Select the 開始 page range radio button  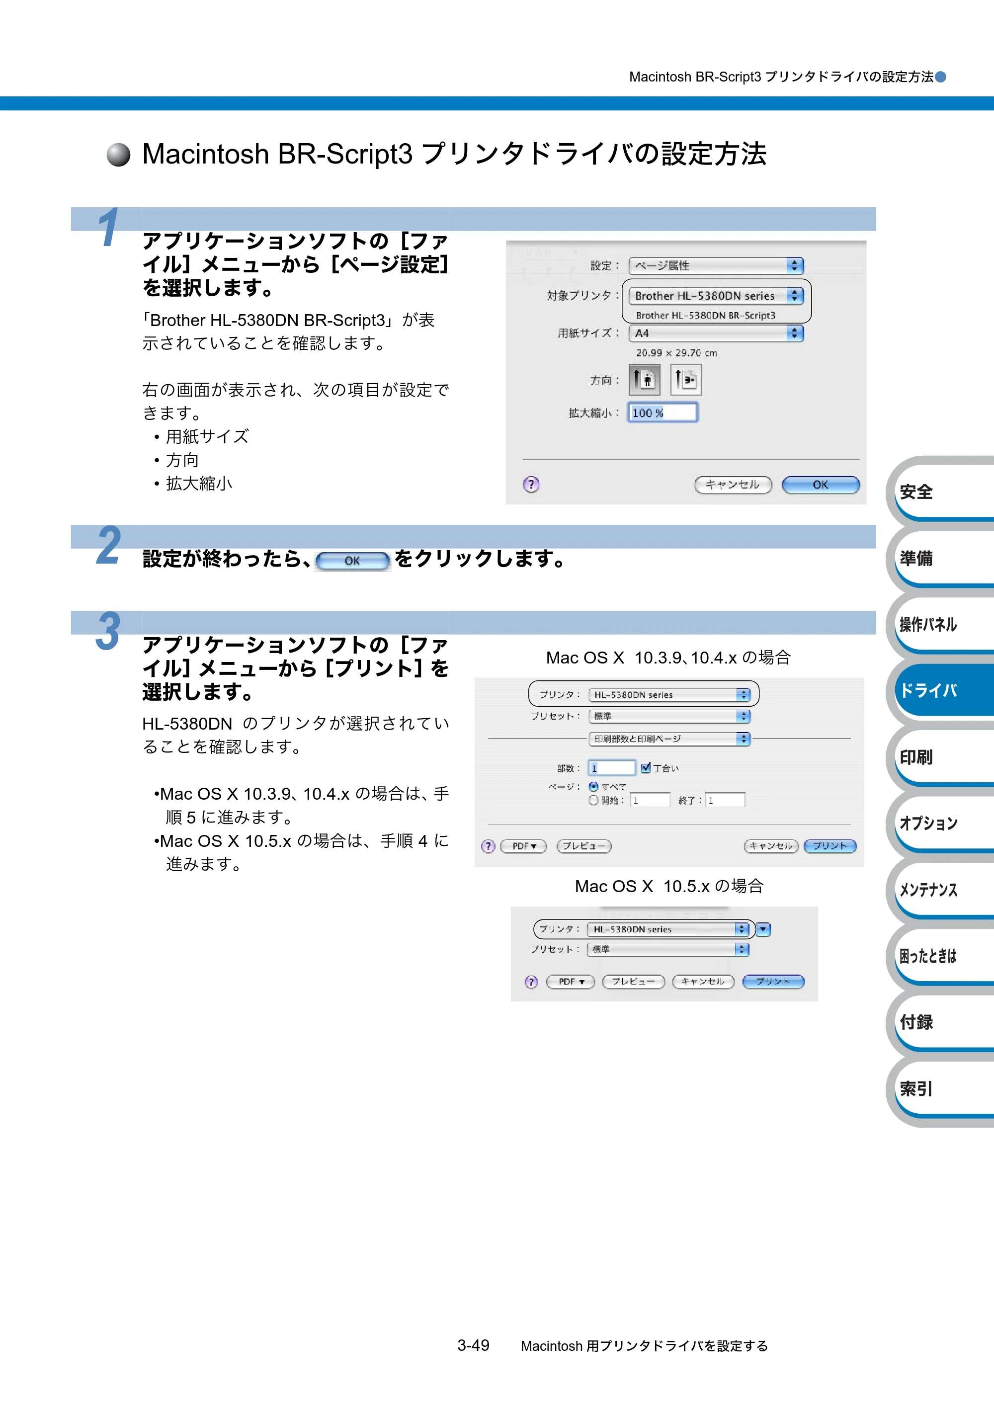593,800
